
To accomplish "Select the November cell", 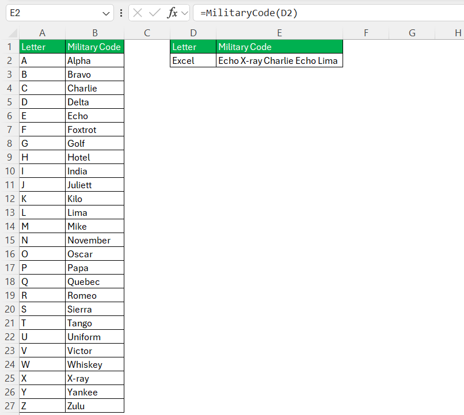I will [94, 240].
